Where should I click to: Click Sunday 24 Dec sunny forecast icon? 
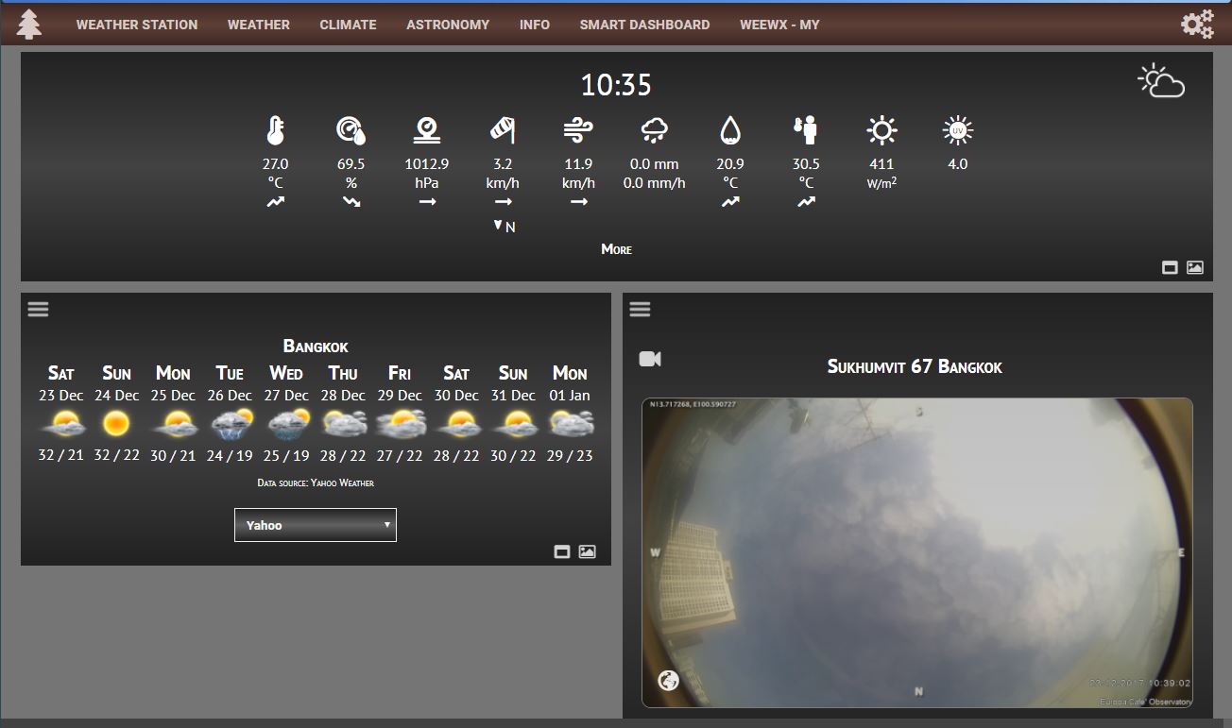pos(116,424)
